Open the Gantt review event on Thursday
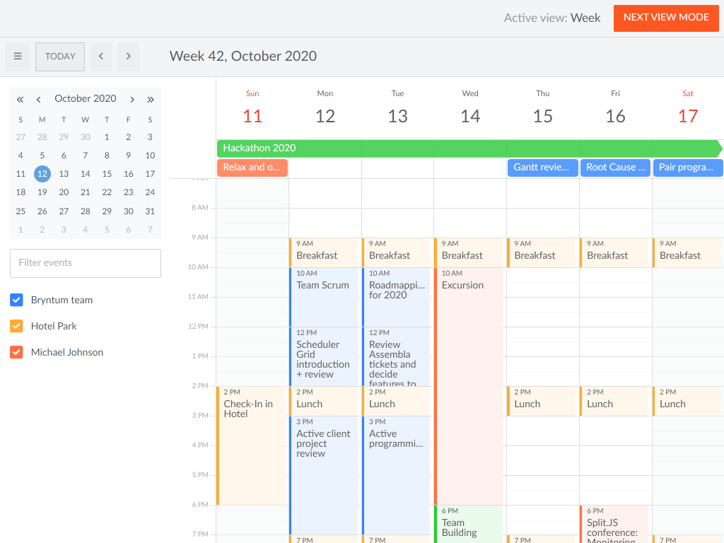Image resolution: width=724 pixels, height=543 pixels. (x=542, y=168)
